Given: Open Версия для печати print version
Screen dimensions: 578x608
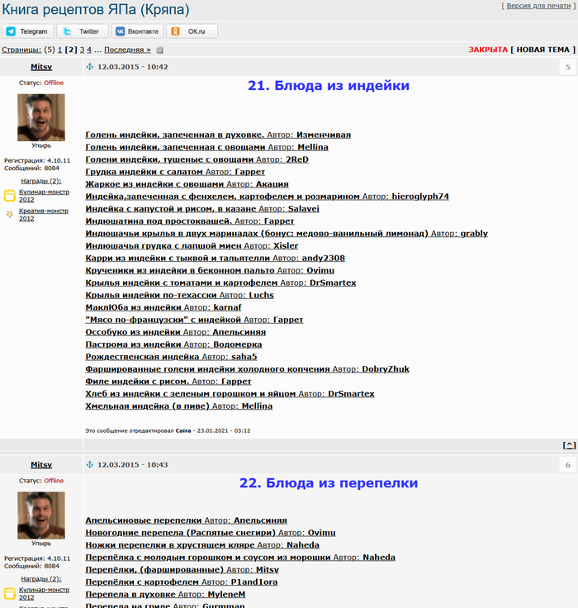Looking at the screenshot, I should pos(539,6).
